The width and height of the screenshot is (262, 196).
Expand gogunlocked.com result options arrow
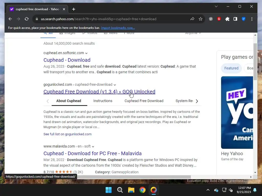115,85
